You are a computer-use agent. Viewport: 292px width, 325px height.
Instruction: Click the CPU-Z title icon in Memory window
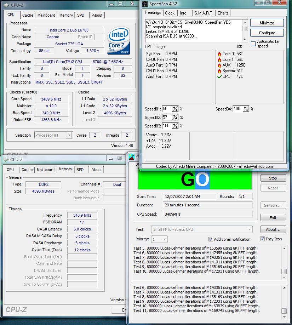[6, 159]
